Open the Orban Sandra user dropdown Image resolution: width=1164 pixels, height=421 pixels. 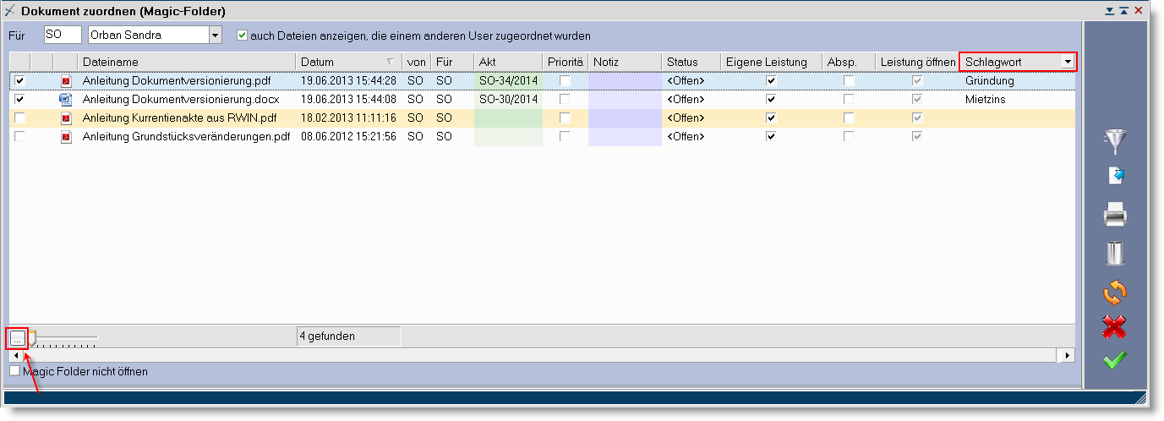(x=215, y=36)
